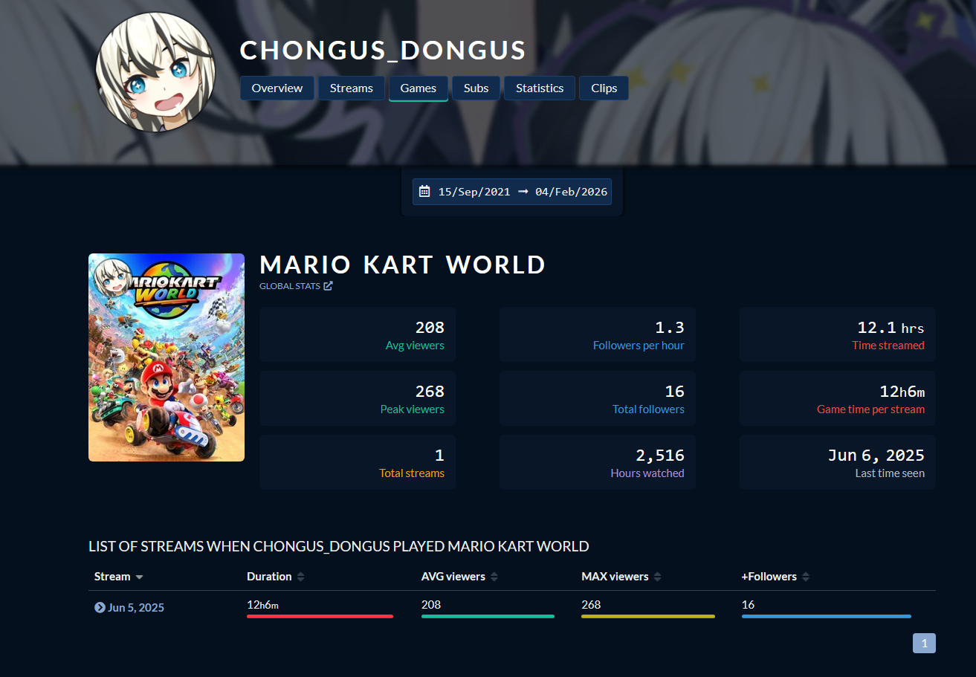Click the external link icon beside GLOBAL STATS
The height and width of the screenshot is (677, 976).
329,286
